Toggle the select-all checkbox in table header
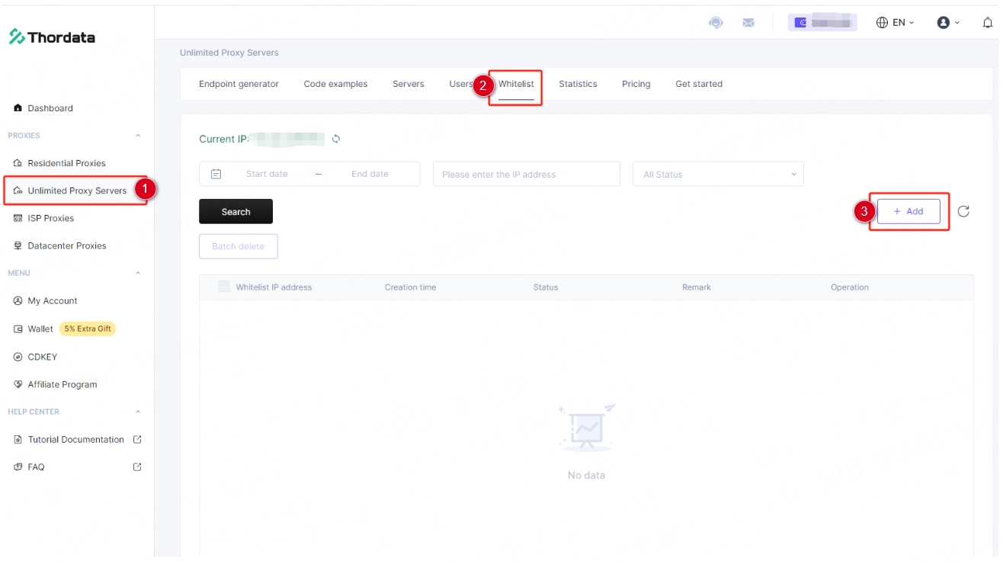 [224, 287]
